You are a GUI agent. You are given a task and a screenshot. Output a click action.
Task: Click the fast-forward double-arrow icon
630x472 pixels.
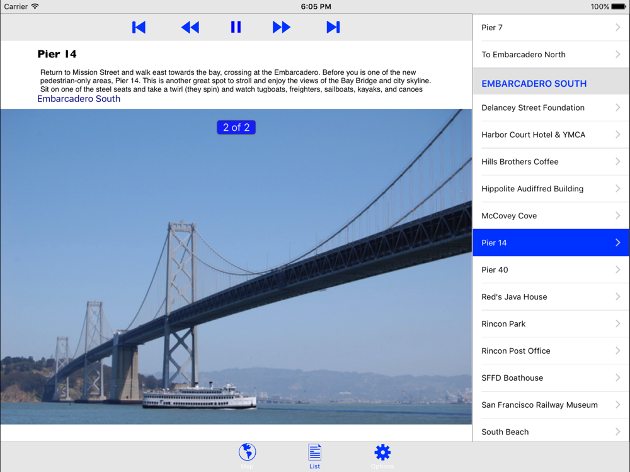281,27
